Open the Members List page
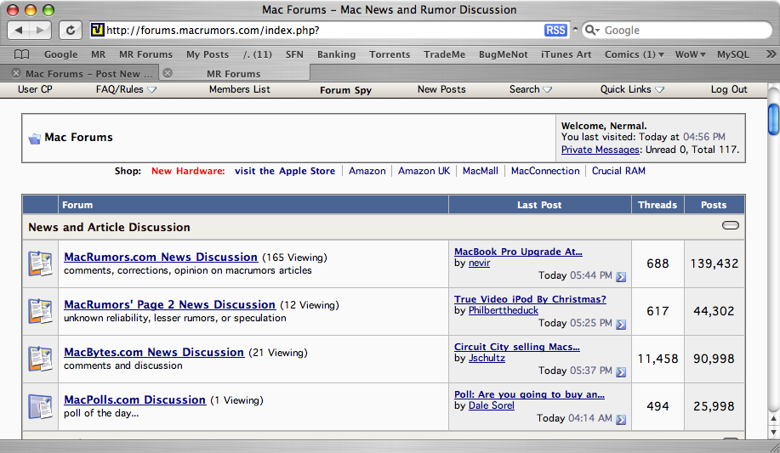 click(x=239, y=89)
